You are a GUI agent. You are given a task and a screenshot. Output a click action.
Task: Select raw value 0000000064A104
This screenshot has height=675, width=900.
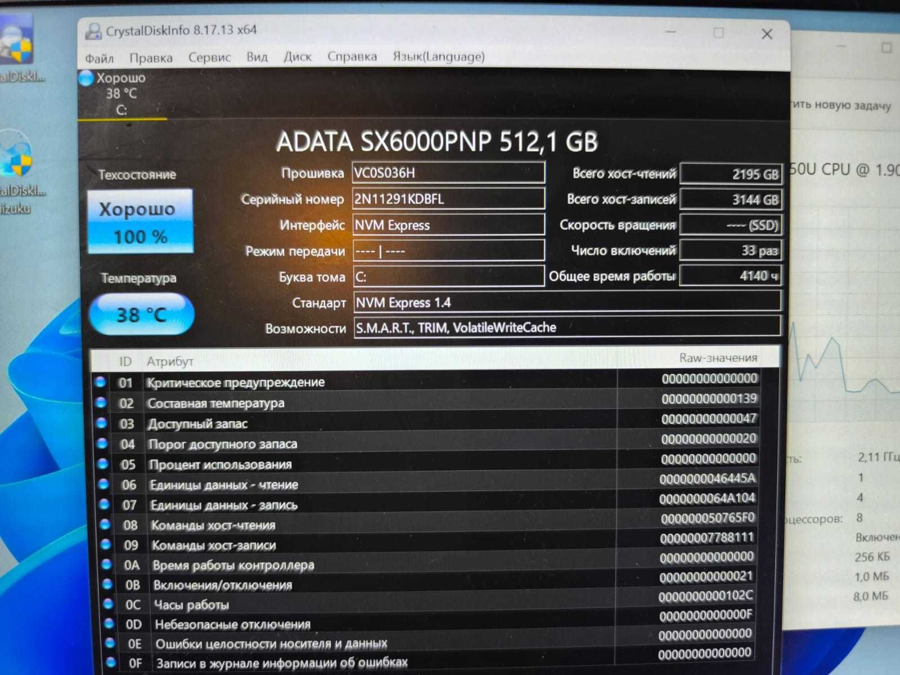pyautogui.click(x=707, y=498)
